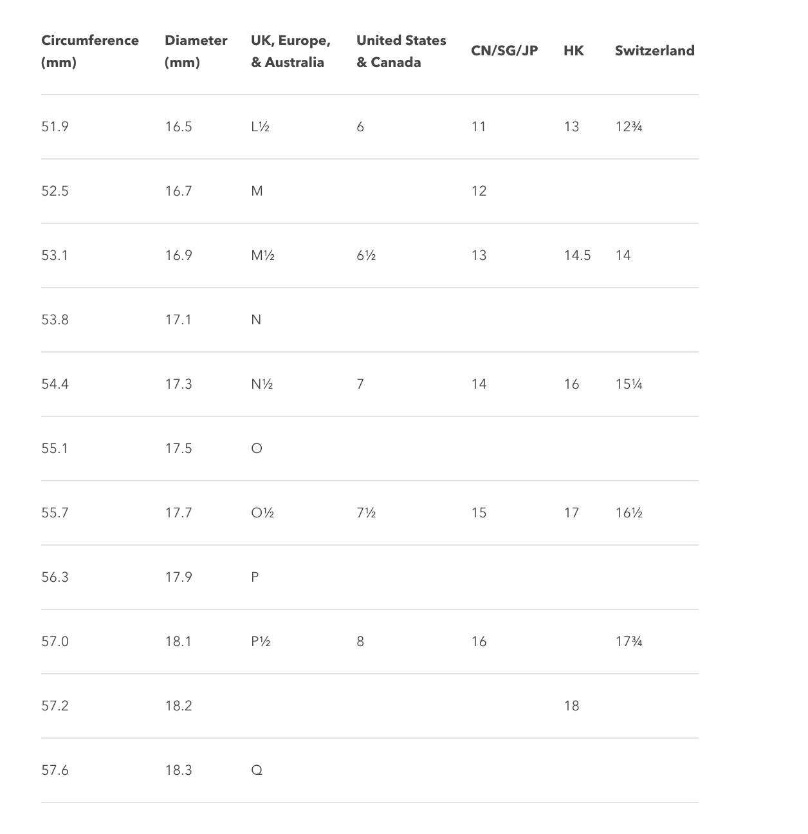Screen dimensions: 808x834
Task: Click the Switzerland column header
Action: (655, 51)
